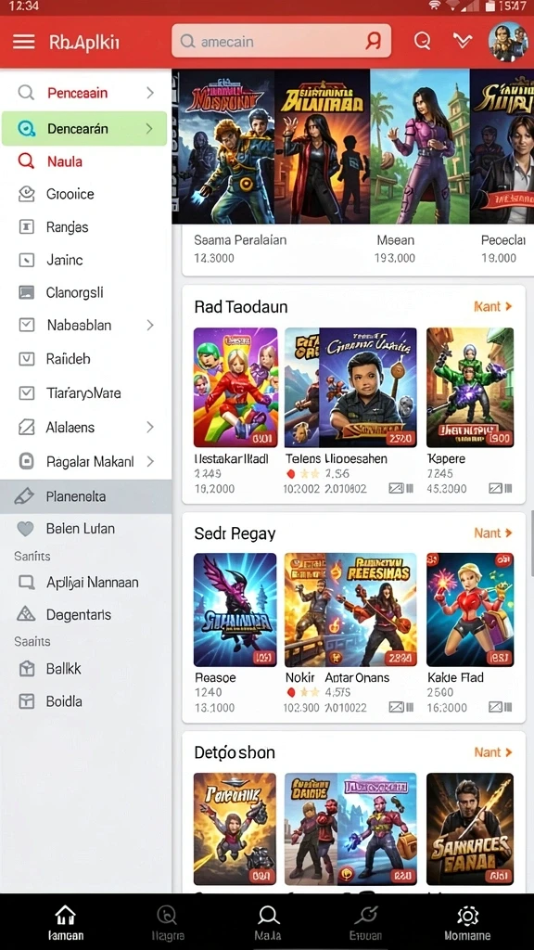This screenshot has width=534, height=950.
Task: Click the Rb.Aplkiı app title
Action: click(x=84, y=42)
